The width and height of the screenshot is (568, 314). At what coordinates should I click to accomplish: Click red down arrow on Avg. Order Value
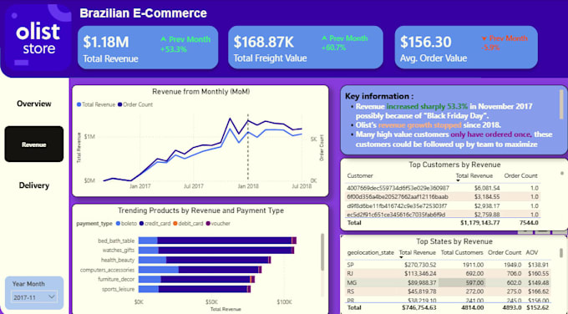(484, 38)
